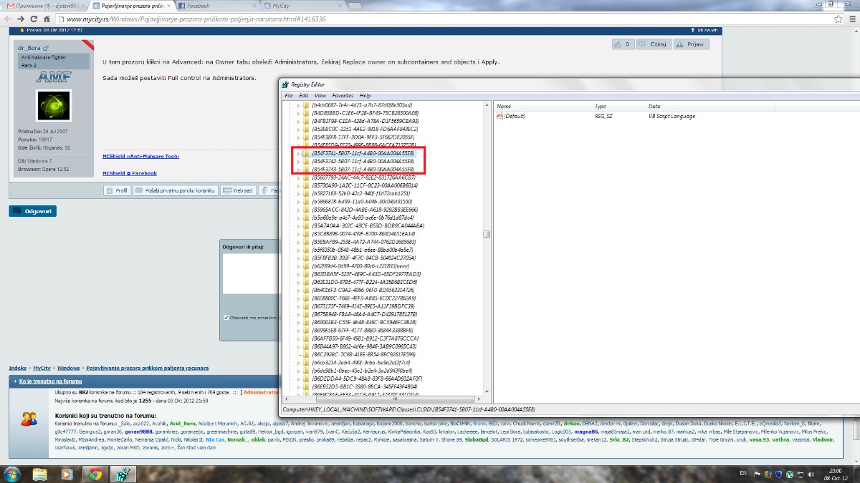Expand the {B54F3742-5B07-11cf-A4B0-00AA004A55E8} key
860x483 pixels.
[x=298, y=161]
